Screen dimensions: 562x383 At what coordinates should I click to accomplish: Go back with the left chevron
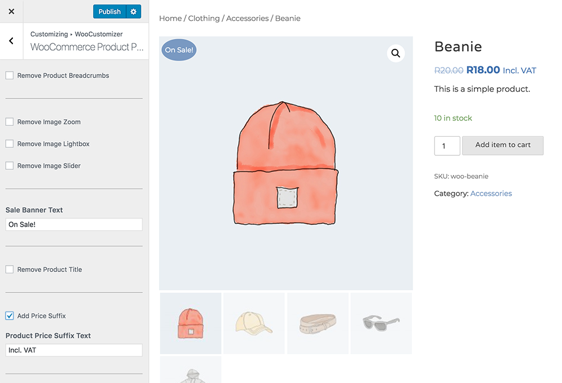tap(11, 40)
